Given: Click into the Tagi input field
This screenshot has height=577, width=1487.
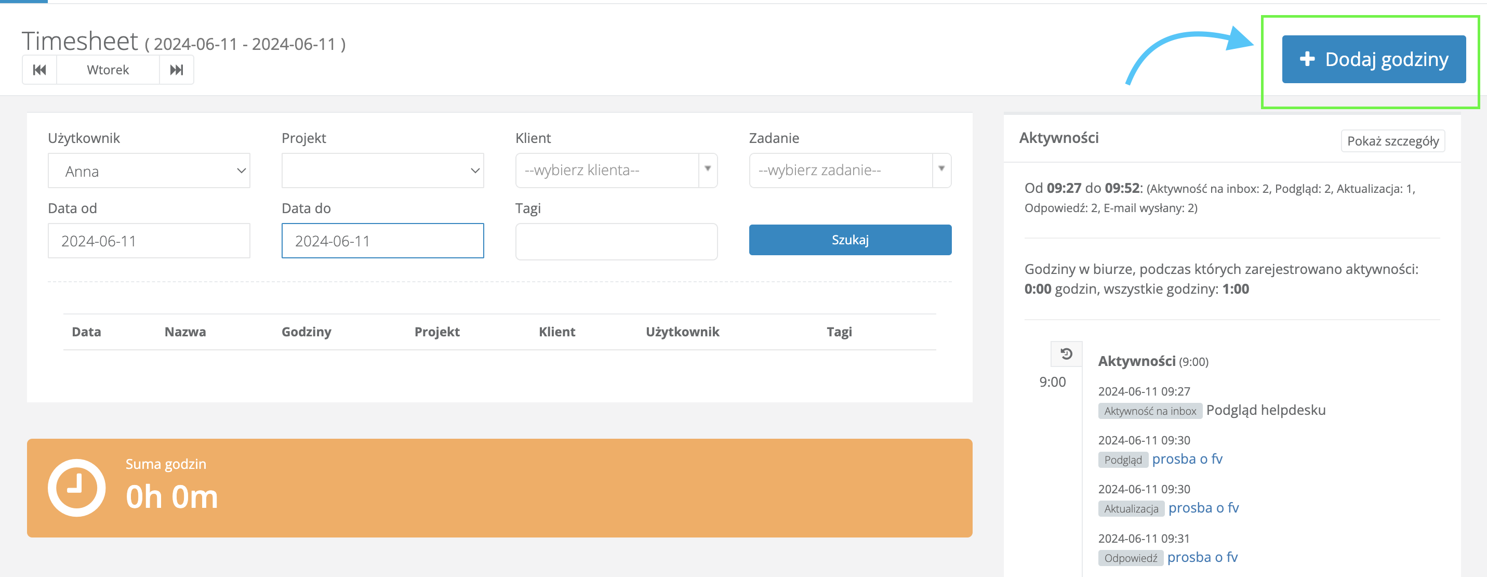Looking at the screenshot, I should 617,241.
